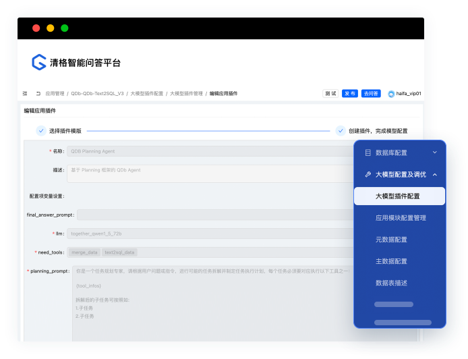Go to QDb-QDb-Text2SQL_V3 breadcrumb link
This screenshot has width=468, height=359.
[97, 94]
